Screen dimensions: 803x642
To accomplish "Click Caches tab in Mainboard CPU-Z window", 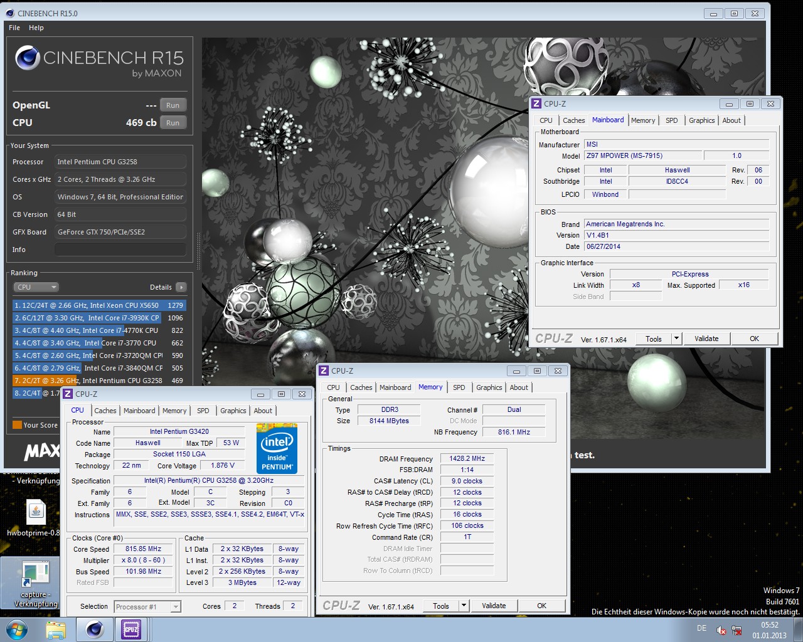I will 573,120.
